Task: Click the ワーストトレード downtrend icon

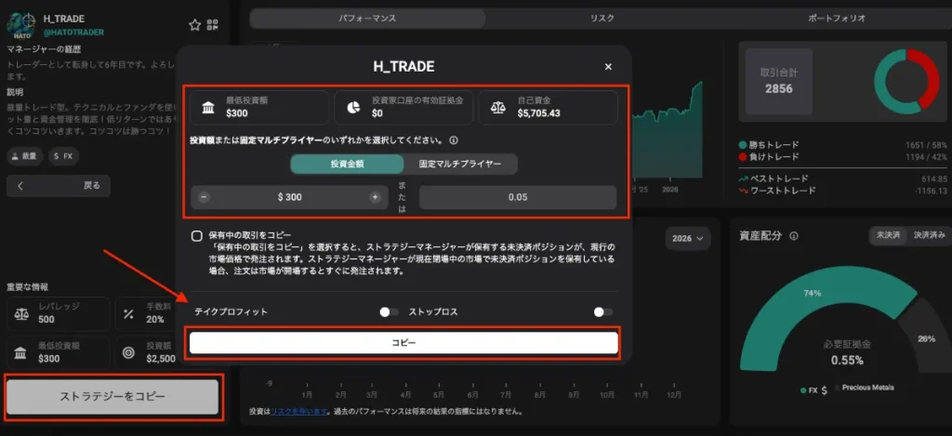Action: [x=743, y=190]
